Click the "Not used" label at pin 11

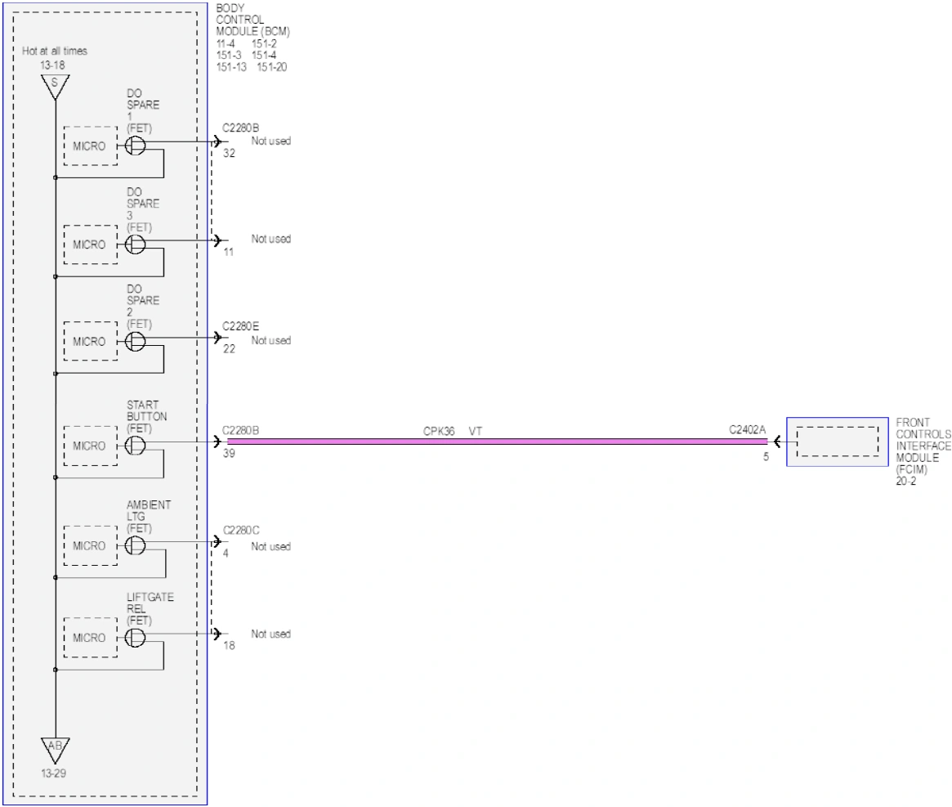point(271,239)
